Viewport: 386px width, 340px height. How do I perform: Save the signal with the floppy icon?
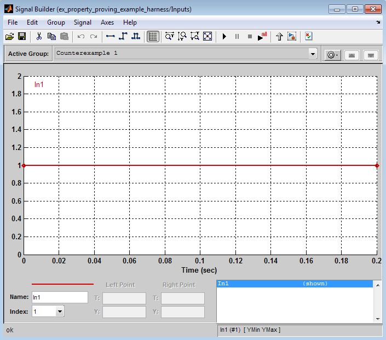click(x=22, y=37)
